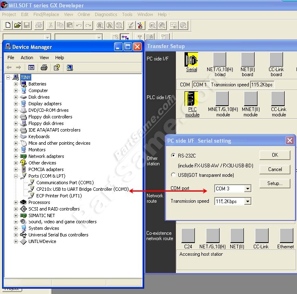
Task: Click the New project icon in GX Developer toolbar
Action: [8, 25]
